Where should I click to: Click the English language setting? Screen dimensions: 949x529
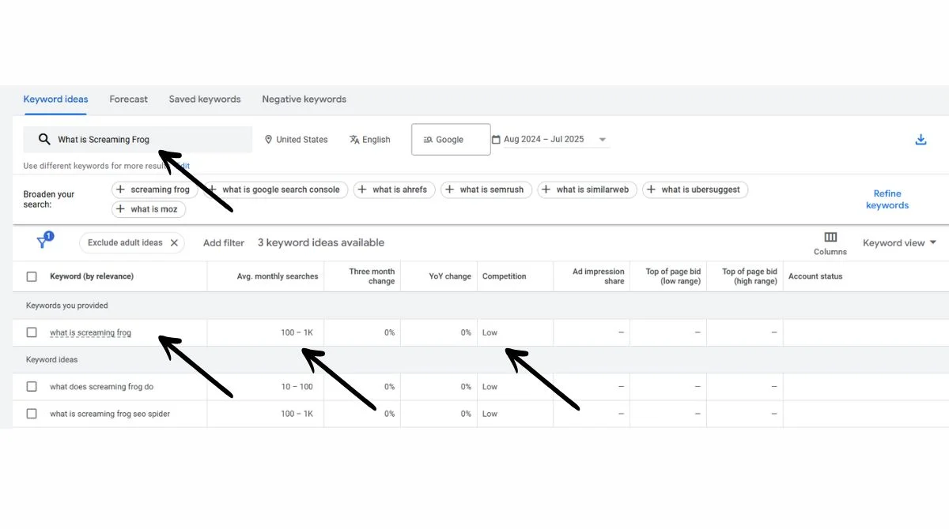point(369,139)
